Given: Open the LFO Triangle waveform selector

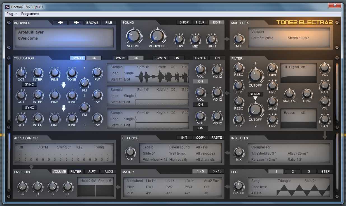Looking at the screenshot, I should click(284, 181).
